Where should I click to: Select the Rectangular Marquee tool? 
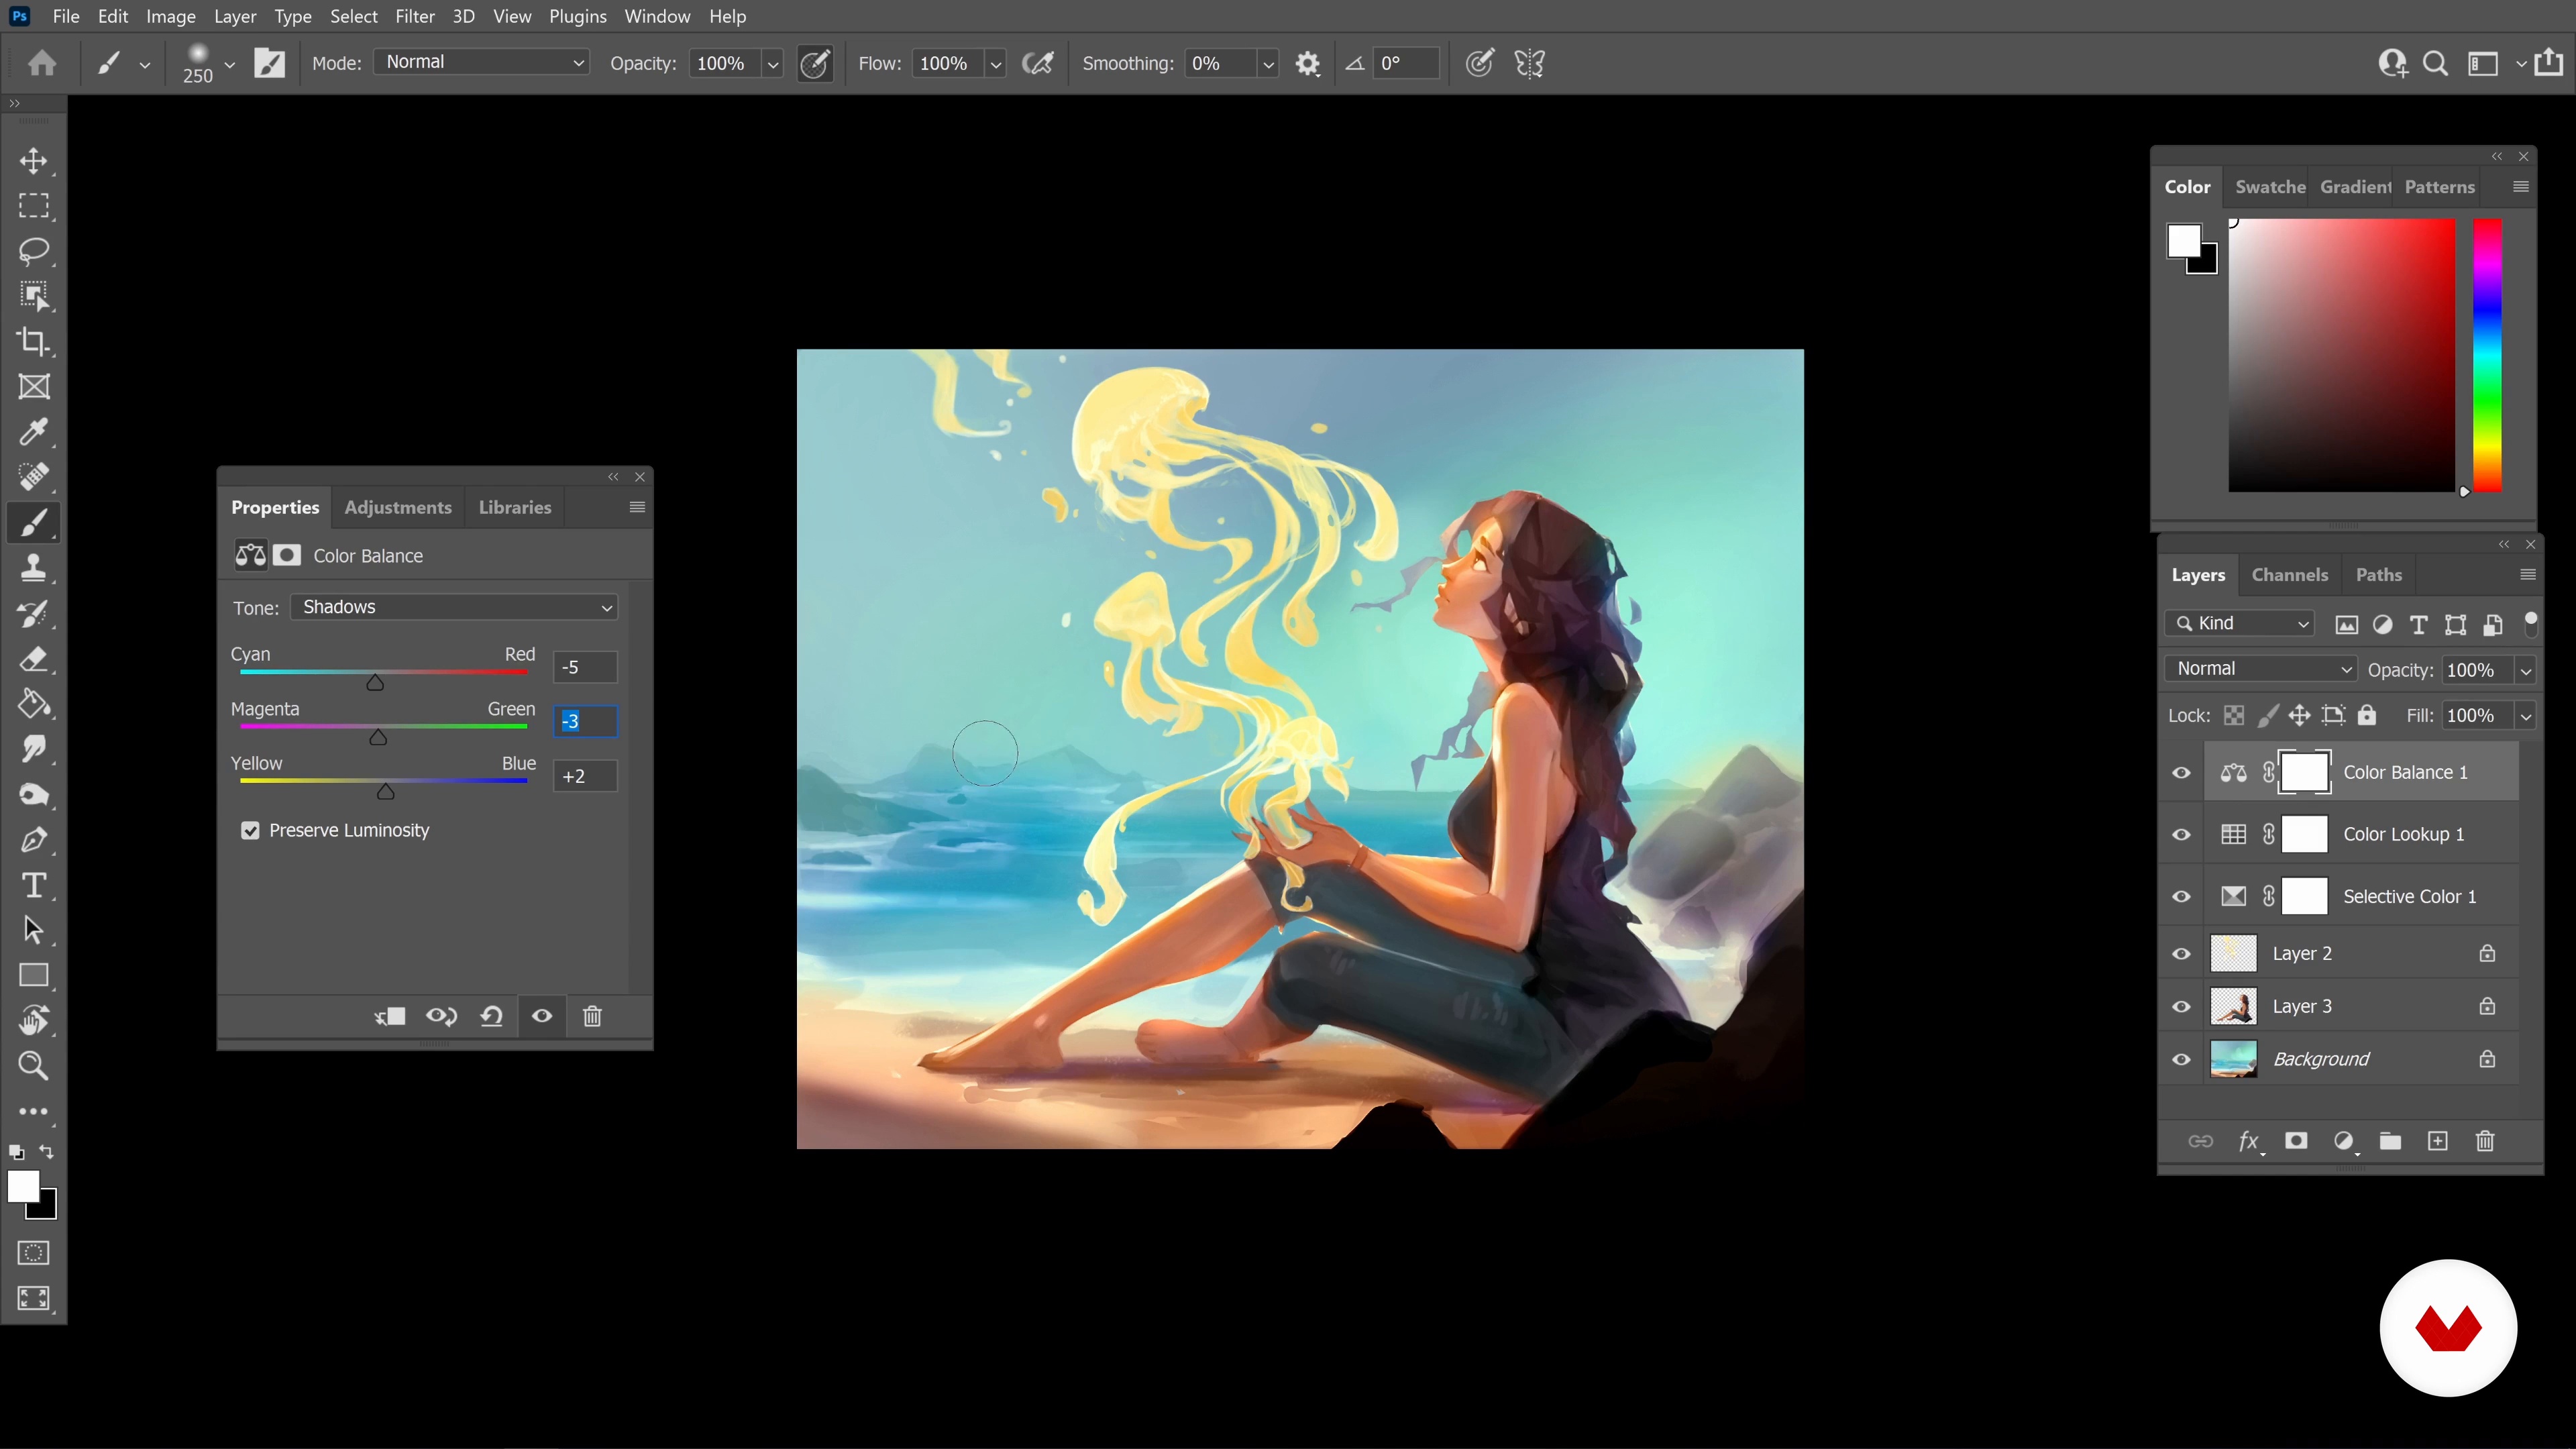(x=34, y=206)
